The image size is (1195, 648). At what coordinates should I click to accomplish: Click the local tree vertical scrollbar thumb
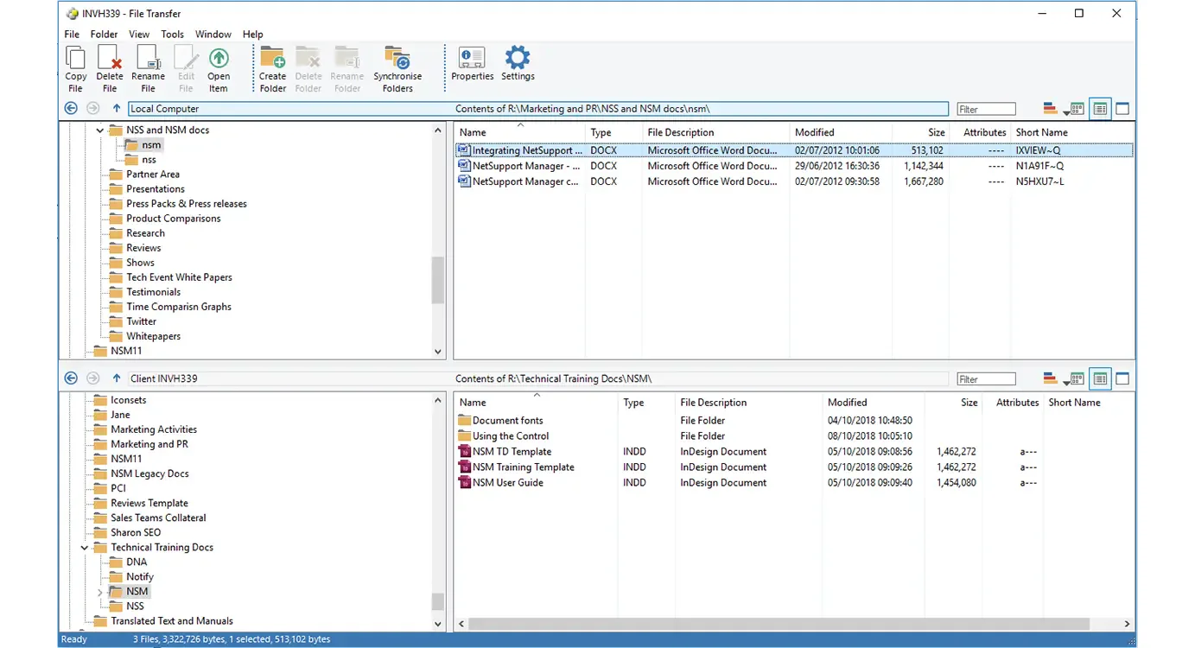pos(438,280)
